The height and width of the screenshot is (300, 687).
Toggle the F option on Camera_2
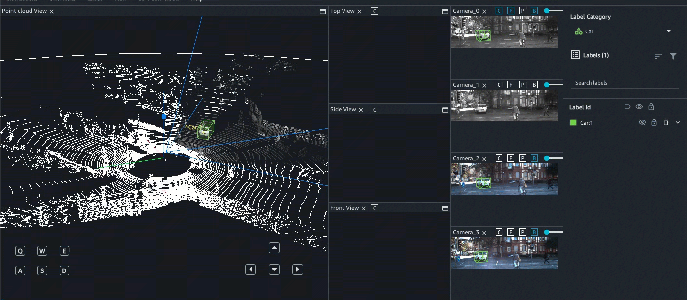point(511,158)
